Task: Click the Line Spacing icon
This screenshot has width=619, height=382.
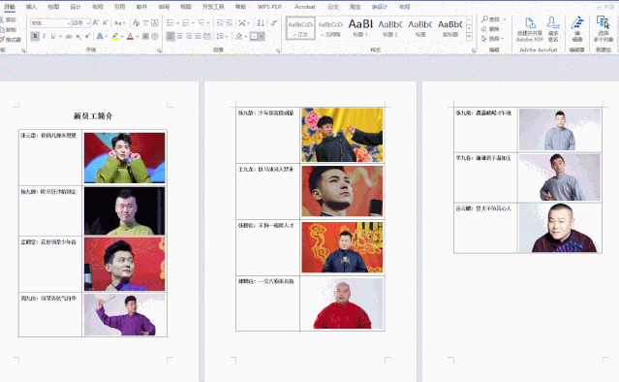Action: pos(220,36)
